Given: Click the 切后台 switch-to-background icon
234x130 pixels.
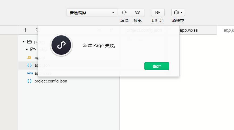Looking at the screenshot, I should 158,12.
